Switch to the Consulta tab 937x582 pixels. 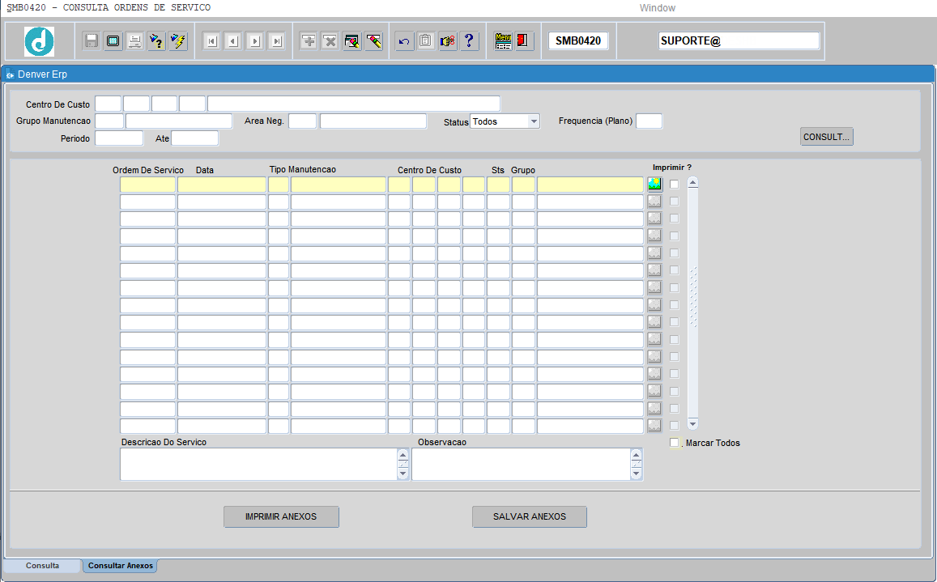coord(42,565)
